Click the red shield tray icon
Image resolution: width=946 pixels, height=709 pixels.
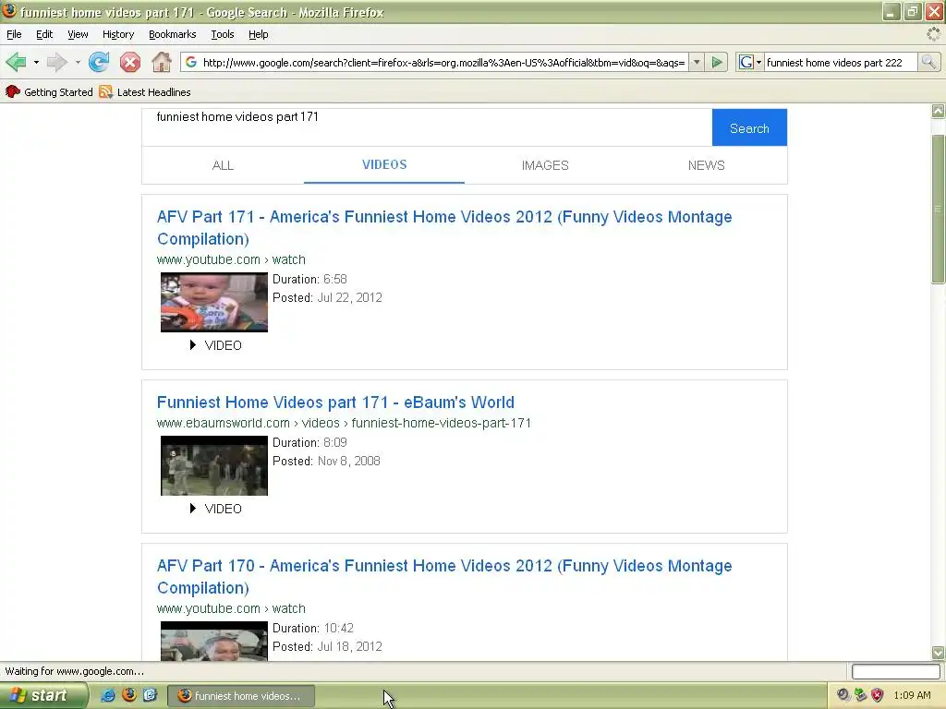878,695
